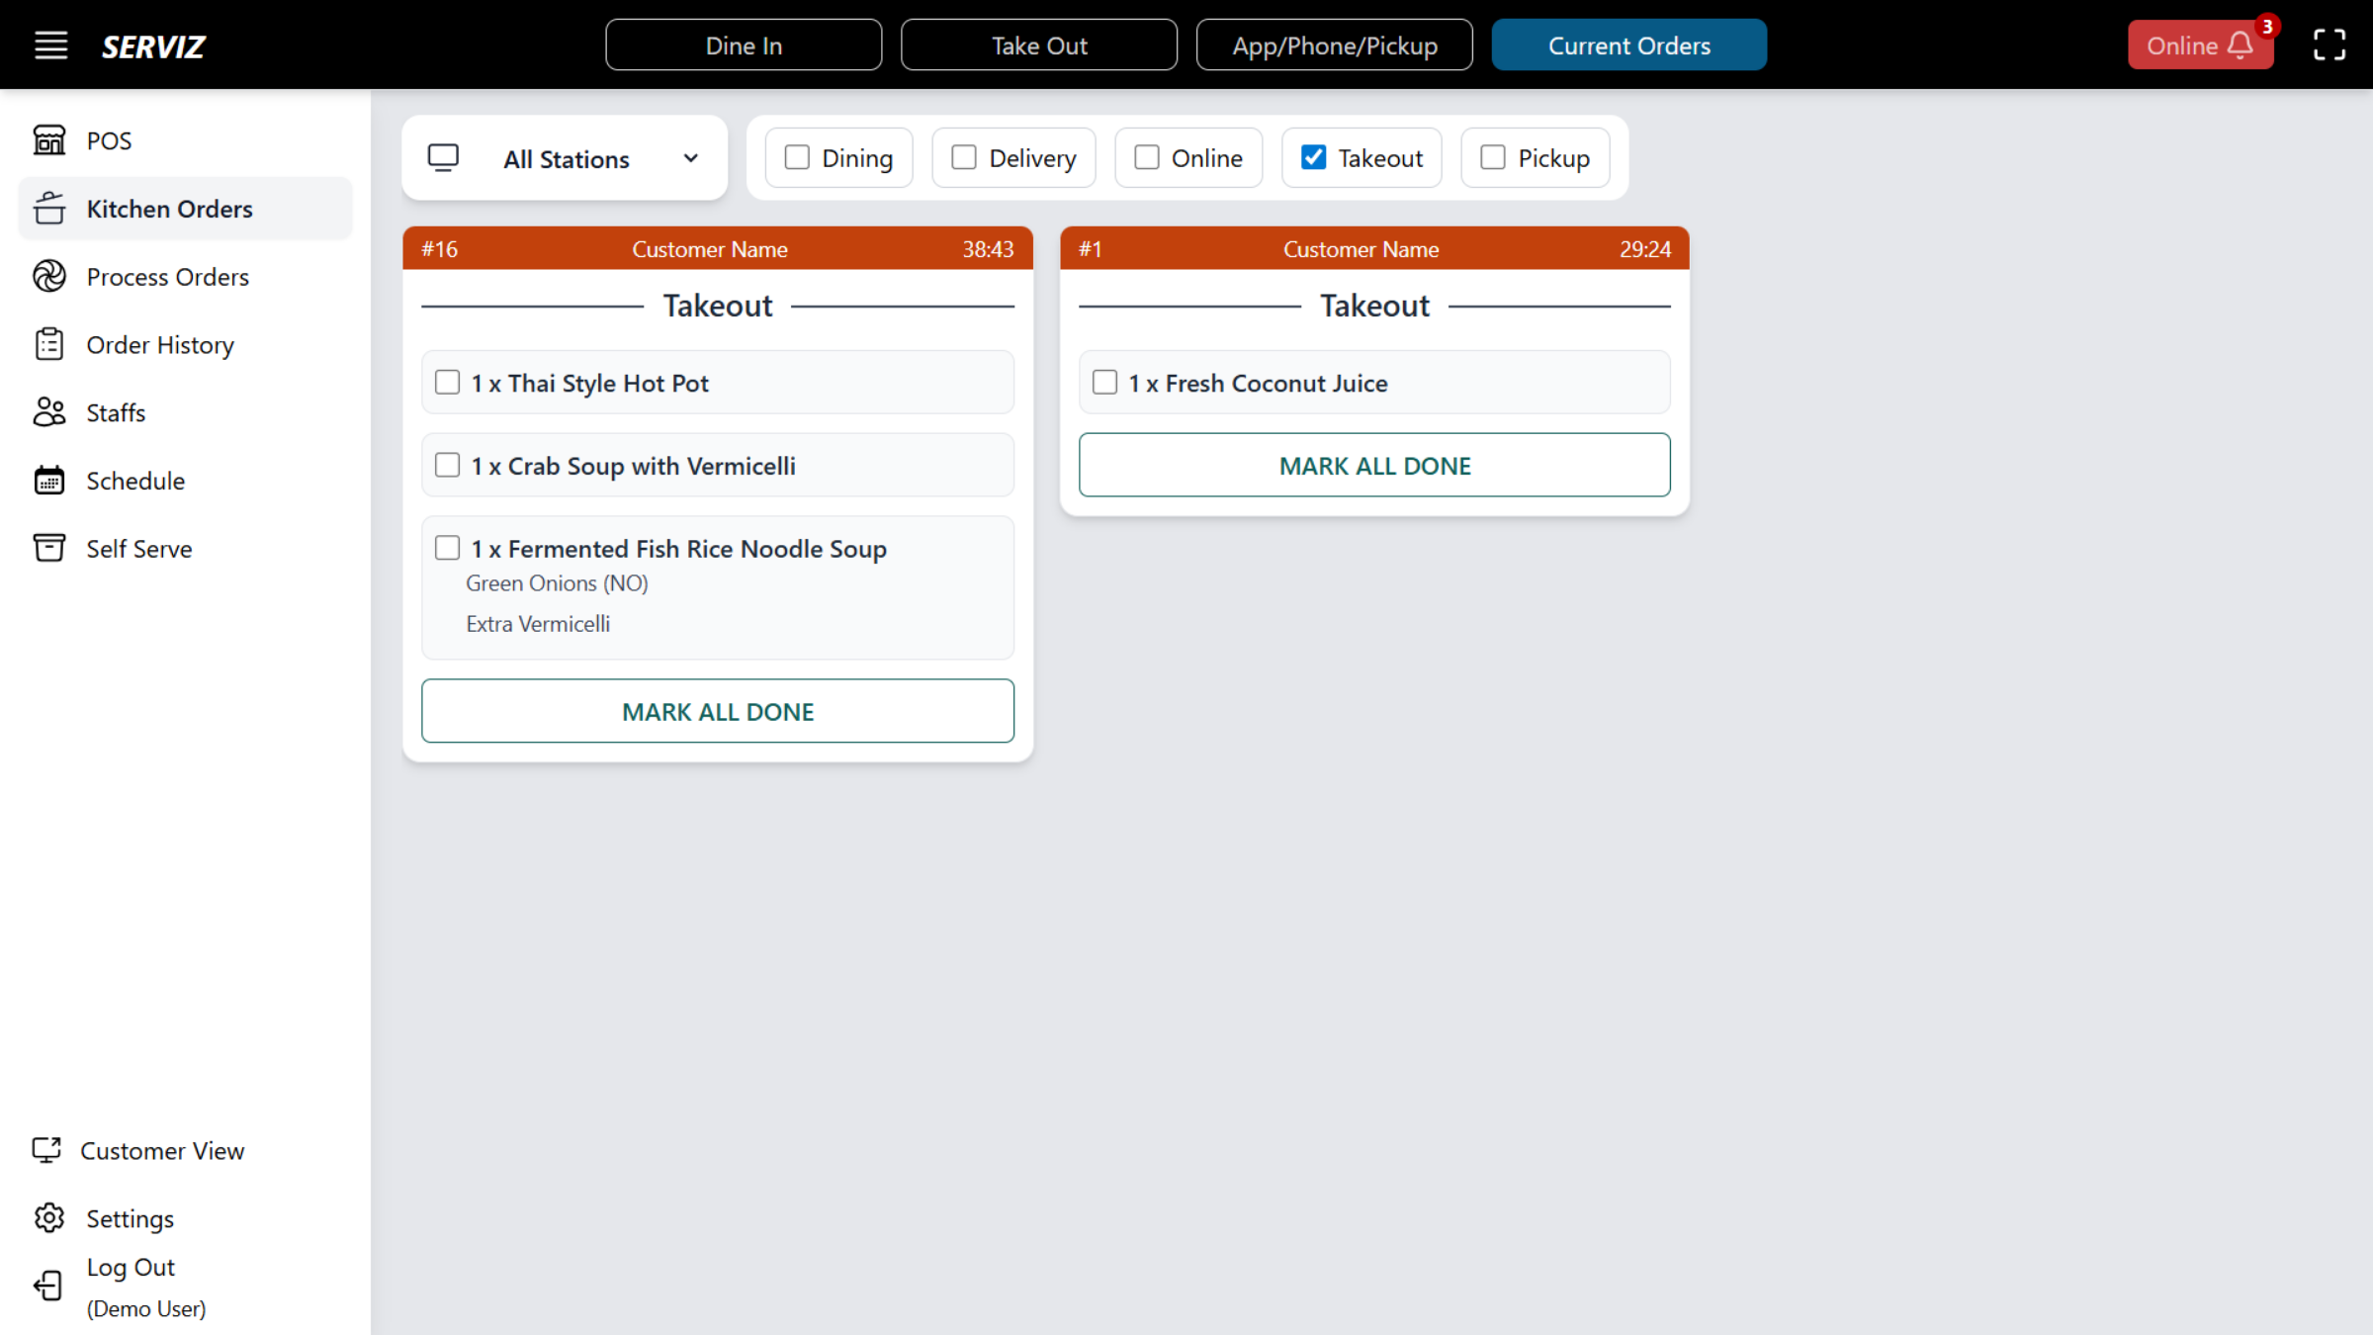Click the POS storefront icon

(x=49, y=140)
